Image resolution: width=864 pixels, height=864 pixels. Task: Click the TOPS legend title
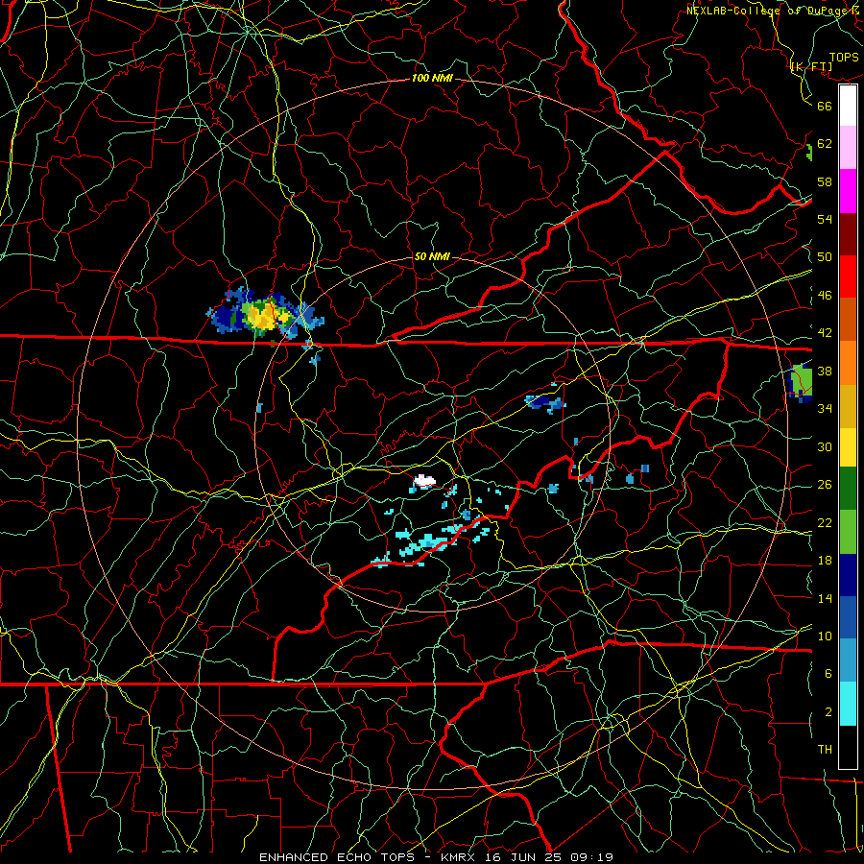click(844, 58)
